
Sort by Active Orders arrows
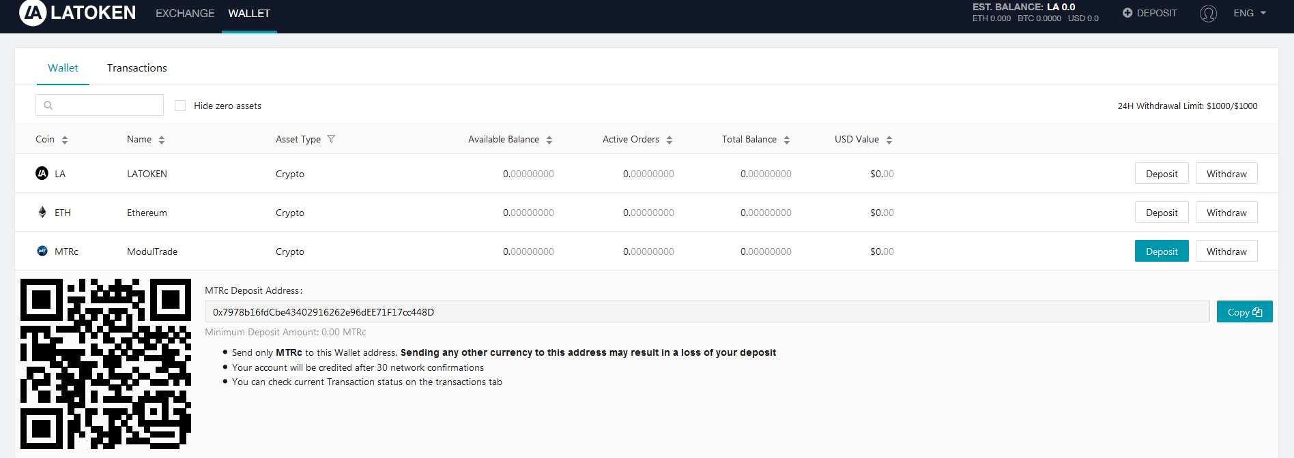pos(670,140)
